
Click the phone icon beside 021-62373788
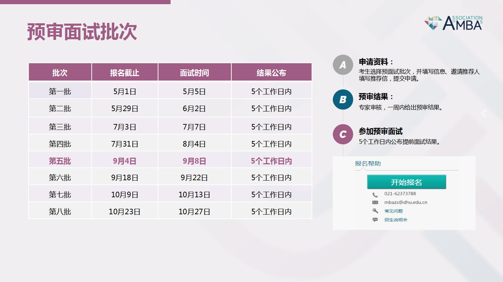[375, 195]
